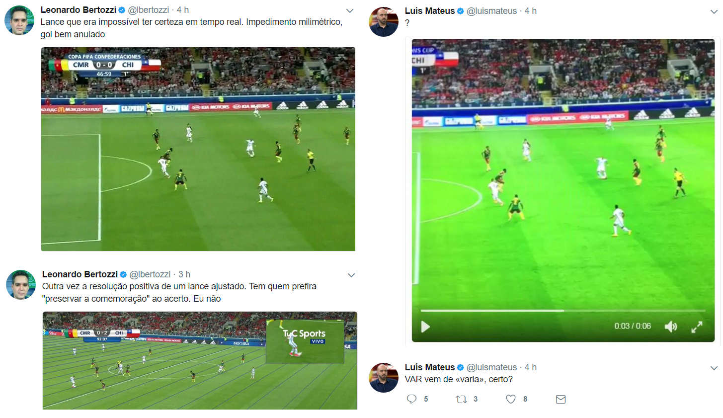Open the TyC Sports offside lines image
This screenshot has width=723, height=418.
(x=200, y=361)
